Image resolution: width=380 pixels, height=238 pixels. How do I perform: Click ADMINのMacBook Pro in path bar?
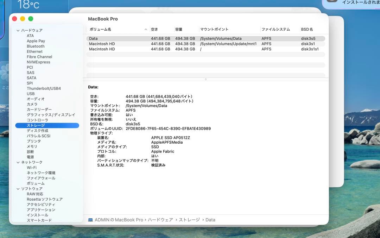119,220
